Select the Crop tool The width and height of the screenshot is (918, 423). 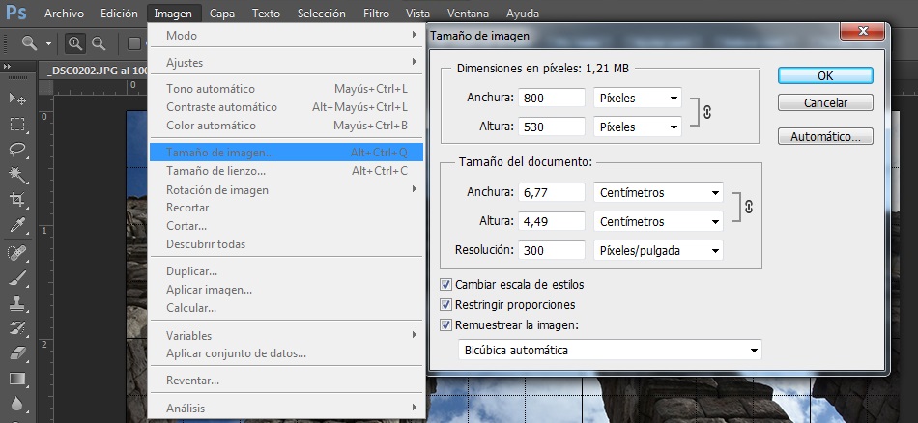click(x=16, y=200)
